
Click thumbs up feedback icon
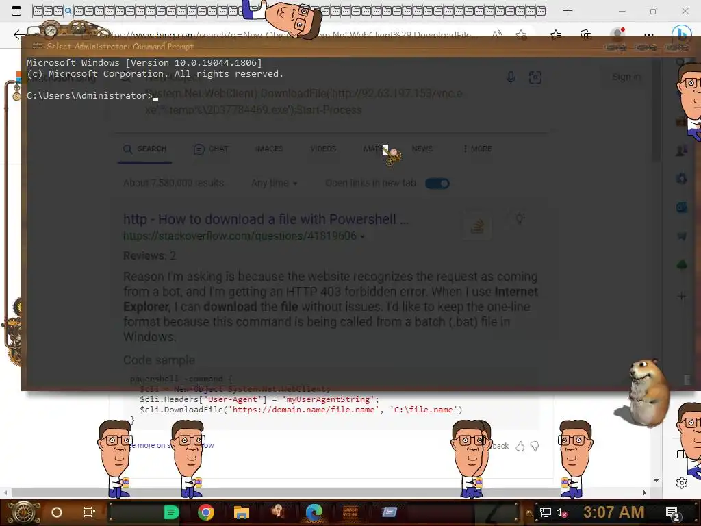(520, 446)
